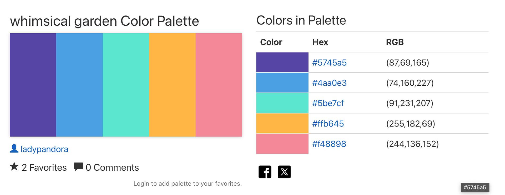Click the purple stripe in the large palette
Screen dimensions: 505x195
(33, 85)
